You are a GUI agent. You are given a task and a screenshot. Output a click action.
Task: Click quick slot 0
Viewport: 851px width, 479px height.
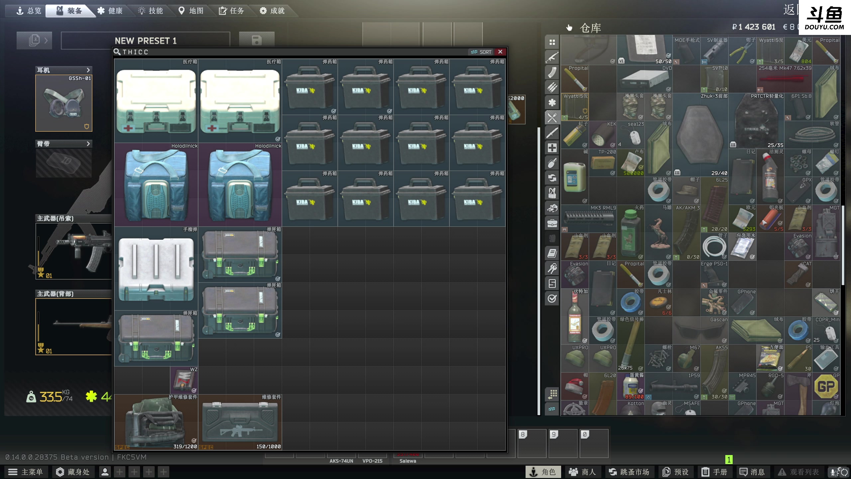click(x=594, y=443)
